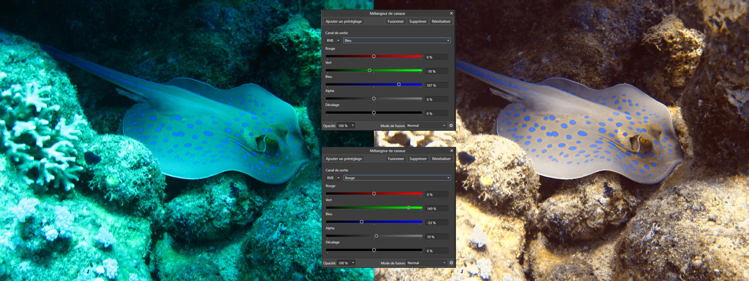Click the Décalage slider handle in the Bleu-output dialog
749x281 pixels.
coord(374,113)
